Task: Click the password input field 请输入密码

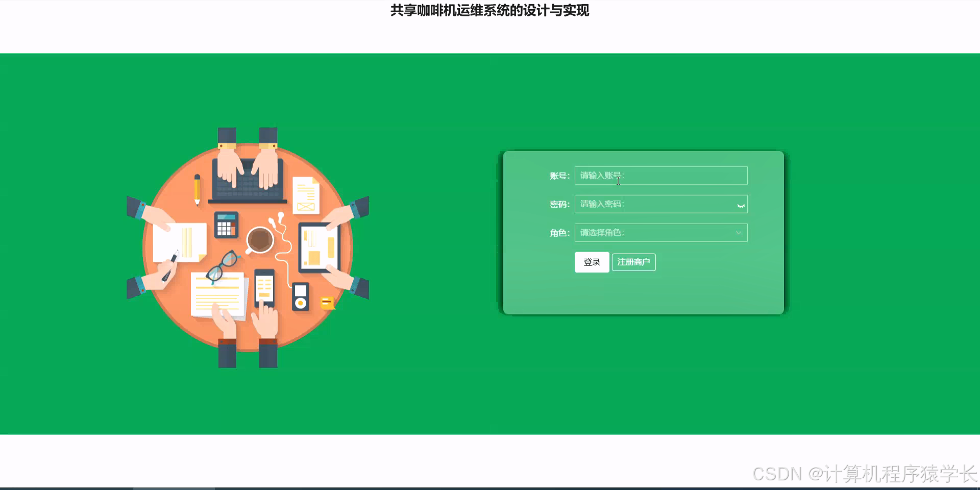Action: 661,204
